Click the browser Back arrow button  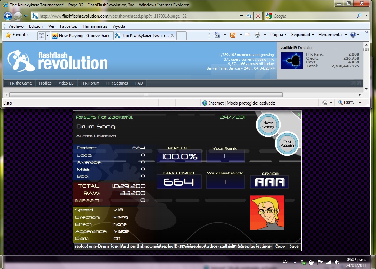(8, 16)
